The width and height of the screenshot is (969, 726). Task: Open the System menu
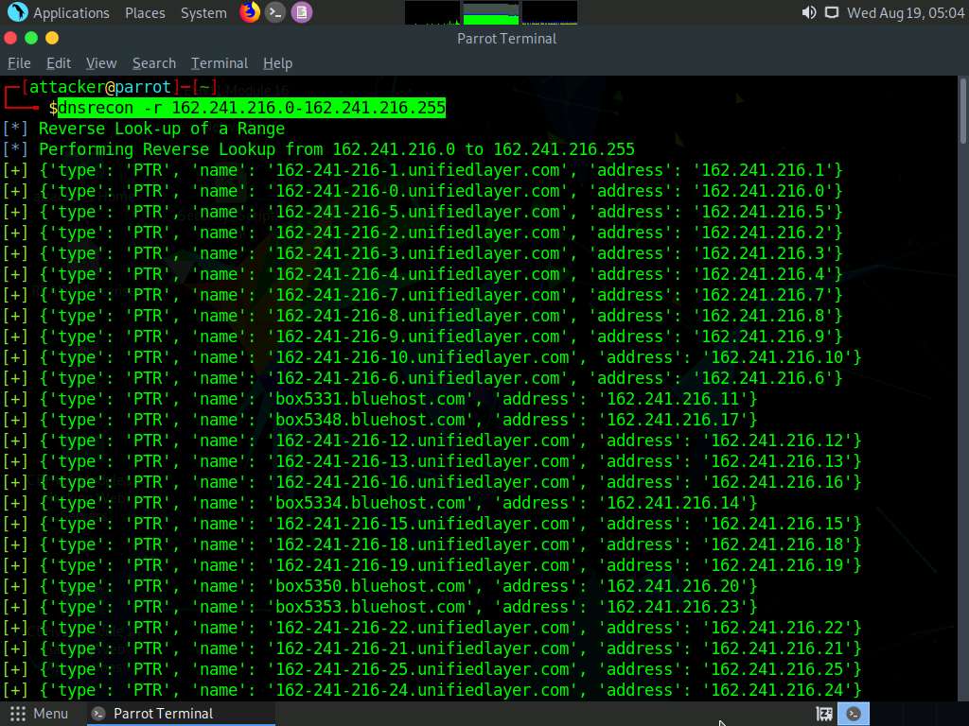tap(203, 13)
